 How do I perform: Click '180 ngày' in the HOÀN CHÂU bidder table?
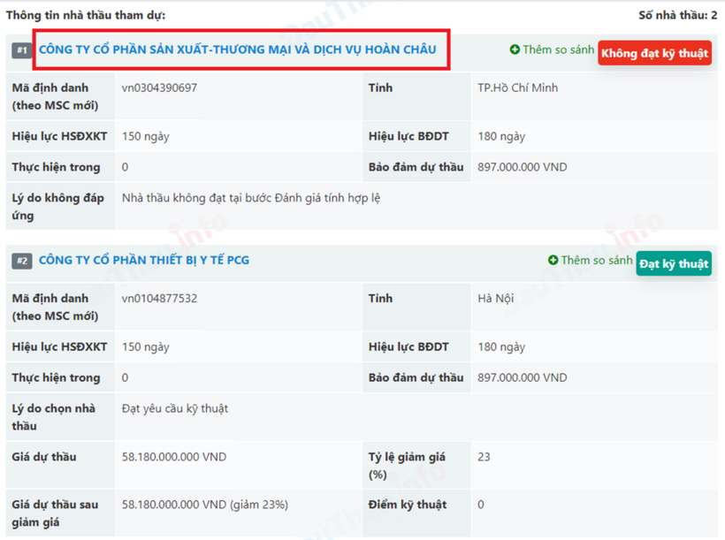coord(501,136)
